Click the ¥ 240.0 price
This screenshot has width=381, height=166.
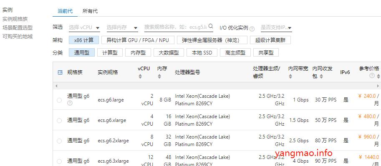367,96
